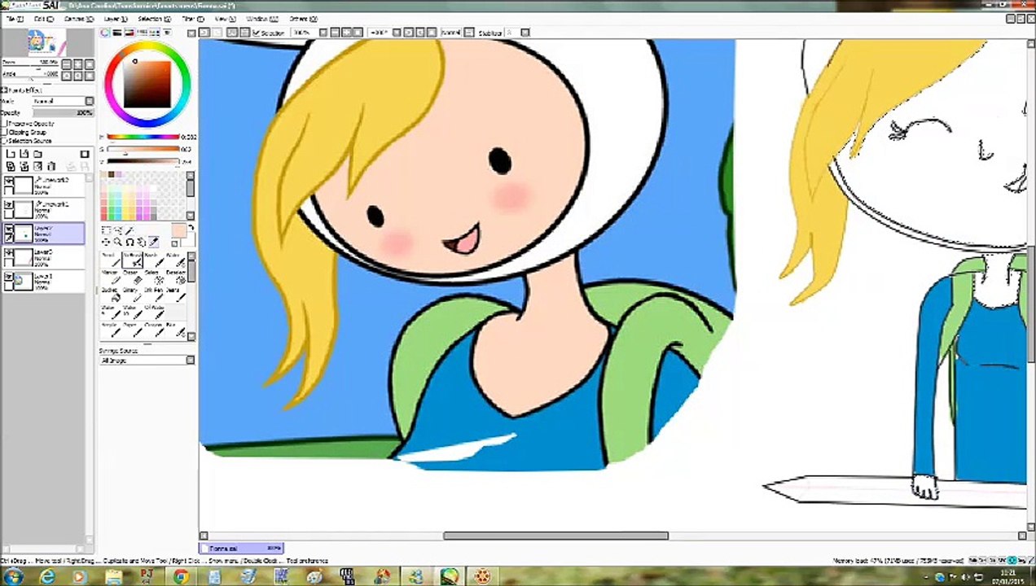
Task: Select the Marker tool
Action: tap(111, 278)
